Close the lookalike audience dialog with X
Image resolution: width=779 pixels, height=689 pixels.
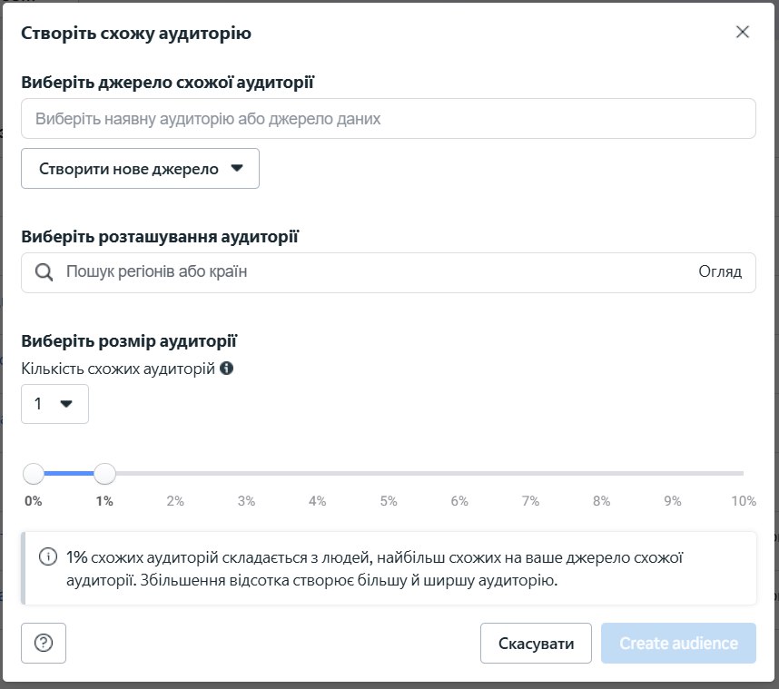743,33
